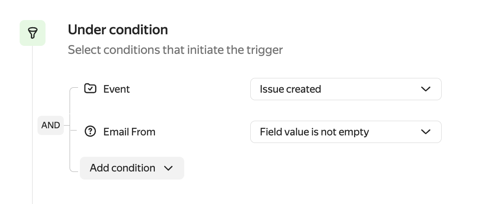480x204 pixels.
Task: Click the Under condition heading
Action: point(118,30)
